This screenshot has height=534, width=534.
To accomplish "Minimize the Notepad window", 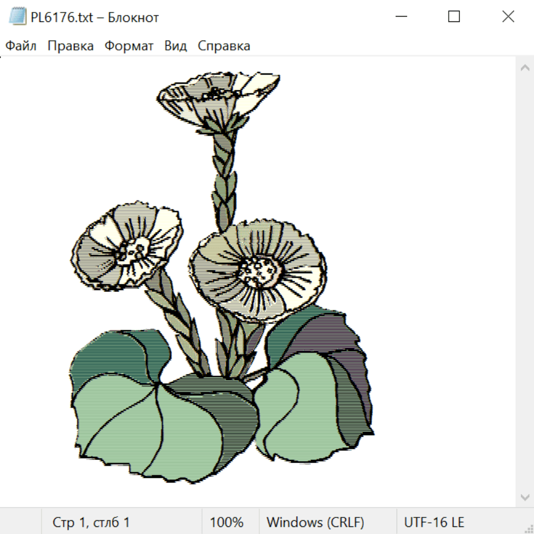I will [401, 17].
